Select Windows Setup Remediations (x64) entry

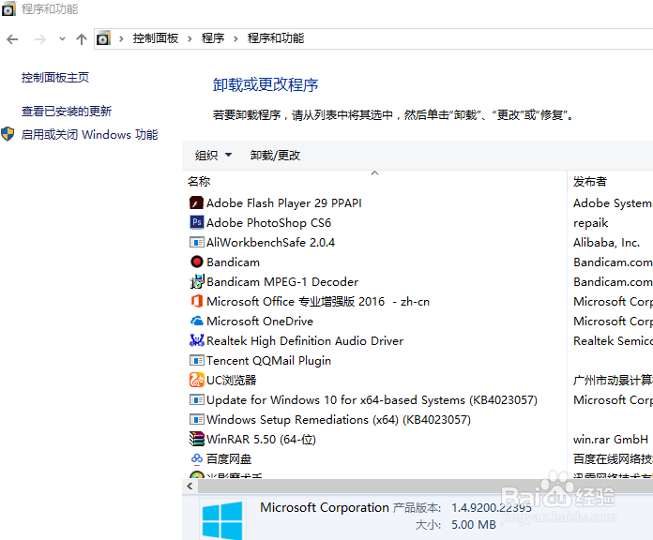pyautogui.click(x=339, y=419)
